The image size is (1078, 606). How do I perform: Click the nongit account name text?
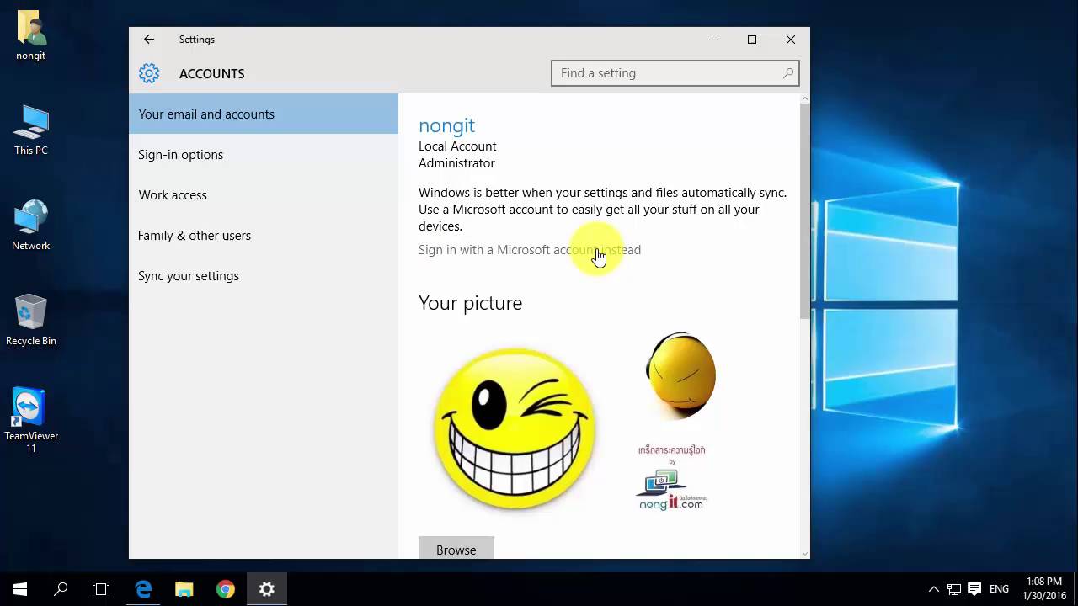446,125
